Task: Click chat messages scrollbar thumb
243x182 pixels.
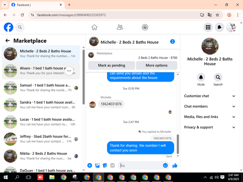Action: coord(178,144)
